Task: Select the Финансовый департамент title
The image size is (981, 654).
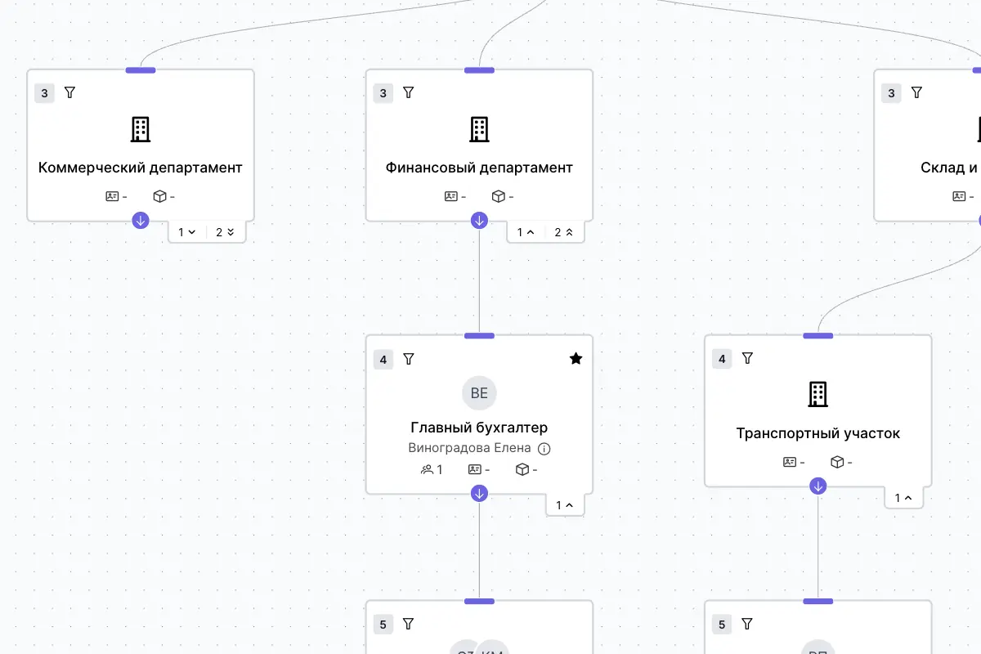Action: click(479, 168)
